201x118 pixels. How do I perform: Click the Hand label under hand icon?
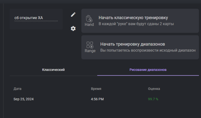point(89,24)
